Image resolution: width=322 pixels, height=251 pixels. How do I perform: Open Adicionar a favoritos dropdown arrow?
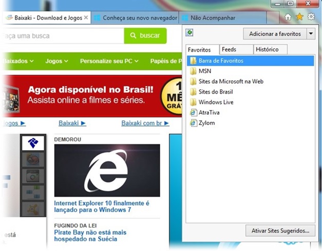click(x=311, y=34)
